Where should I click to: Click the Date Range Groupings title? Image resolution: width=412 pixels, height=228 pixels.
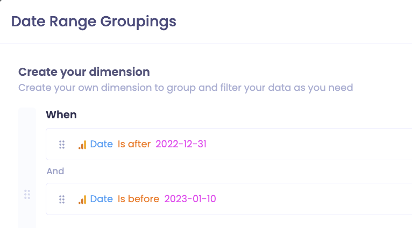[x=94, y=22]
